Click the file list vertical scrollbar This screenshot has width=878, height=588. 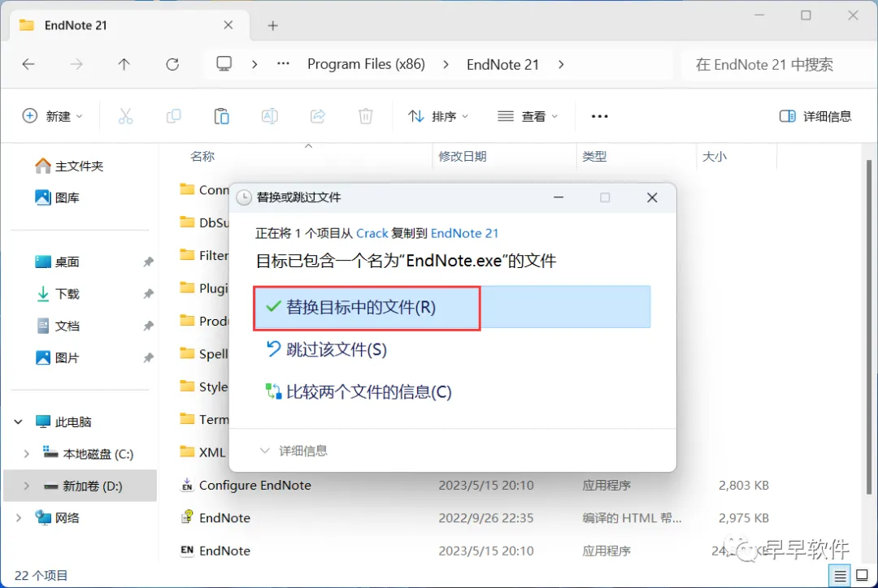[x=869, y=327]
